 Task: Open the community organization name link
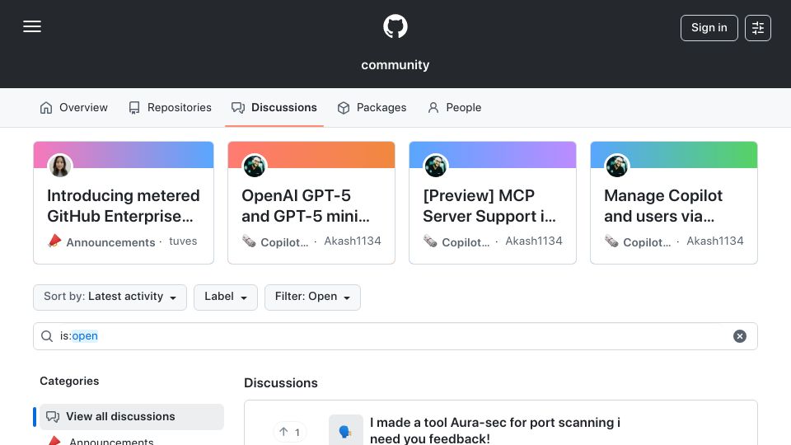coord(395,65)
